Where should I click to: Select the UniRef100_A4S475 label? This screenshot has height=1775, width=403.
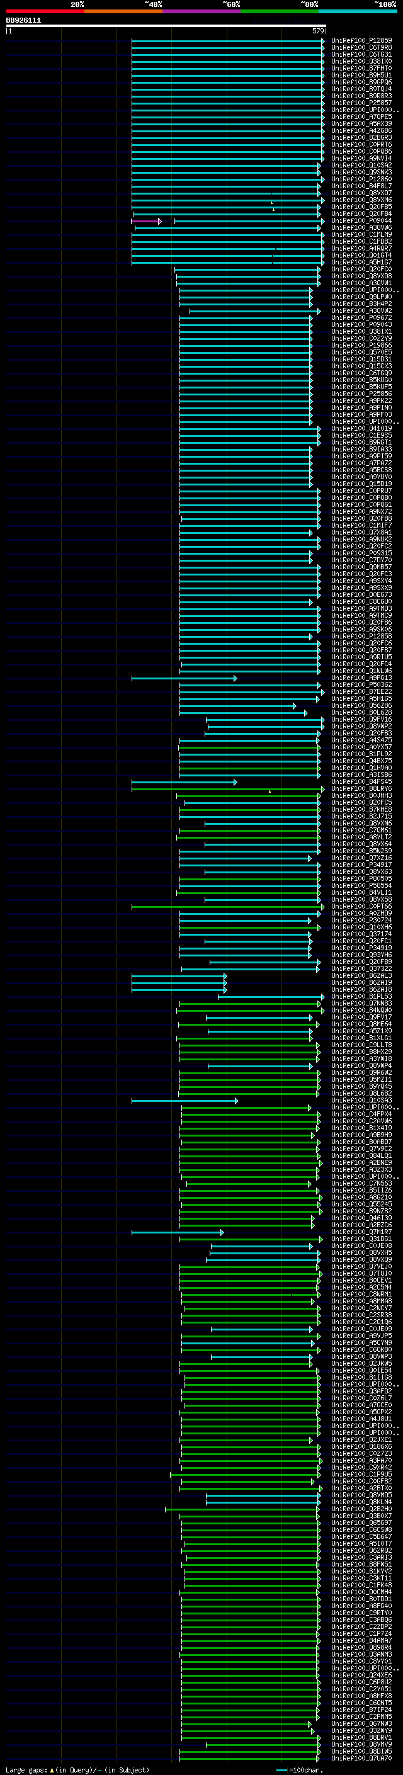pyautogui.click(x=361, y=740)
